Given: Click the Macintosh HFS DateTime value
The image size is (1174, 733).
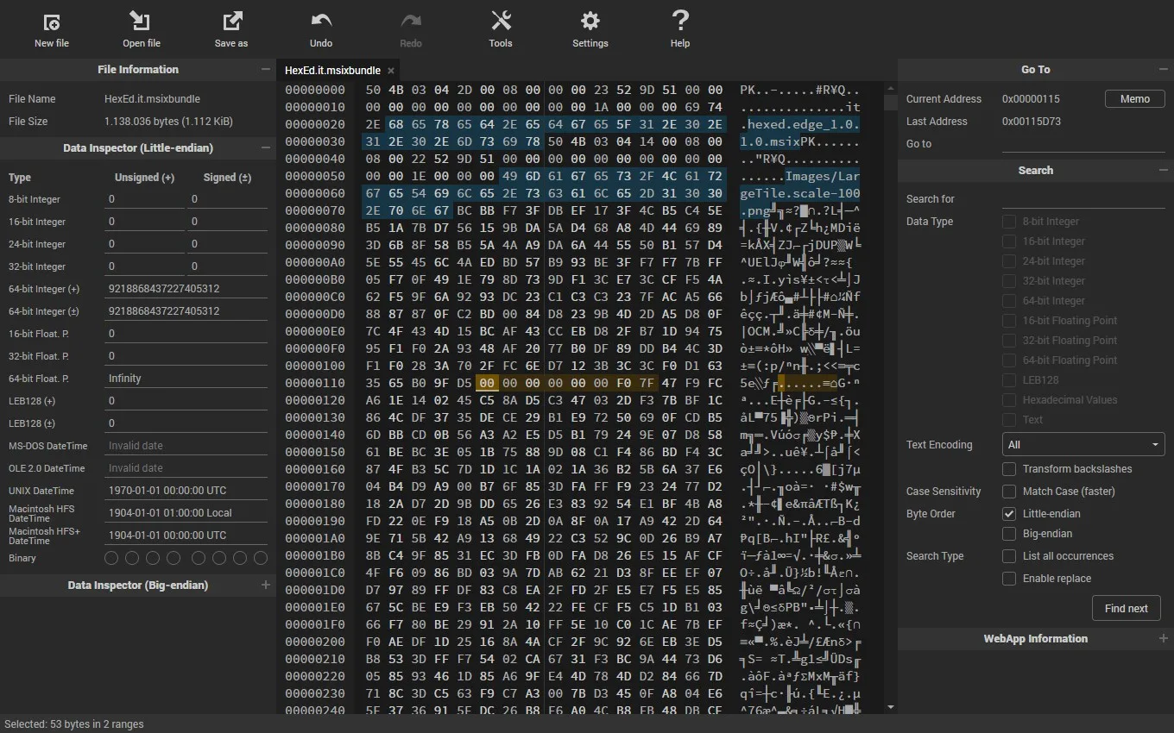Looking at the screenshot, I should 186,512.
